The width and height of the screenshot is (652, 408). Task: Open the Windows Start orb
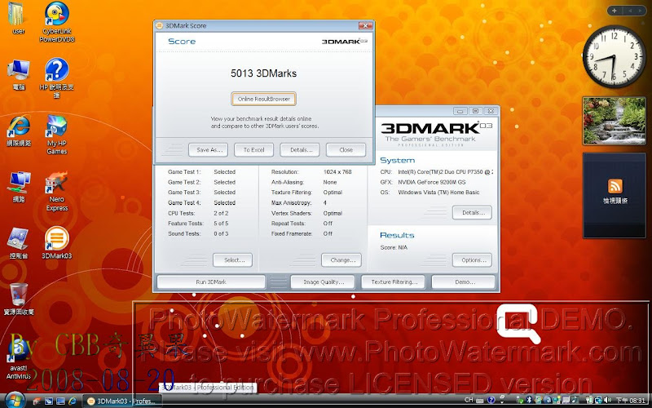(x=15, y=401)
